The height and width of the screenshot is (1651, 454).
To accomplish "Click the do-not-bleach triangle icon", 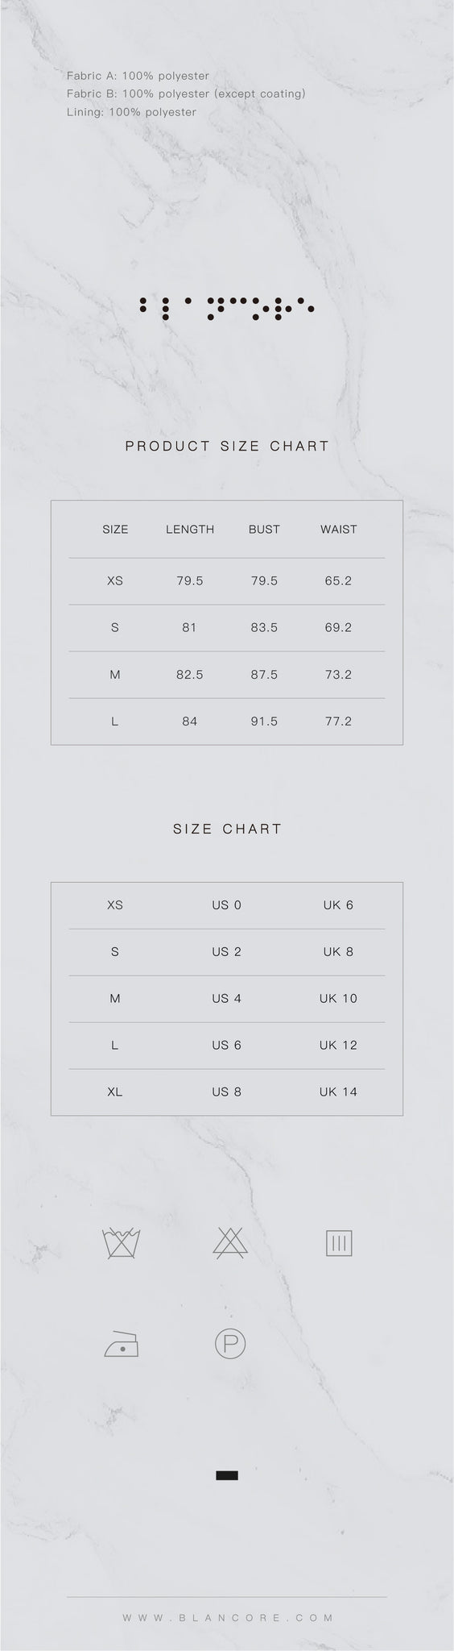I will tap(230, 1243).
